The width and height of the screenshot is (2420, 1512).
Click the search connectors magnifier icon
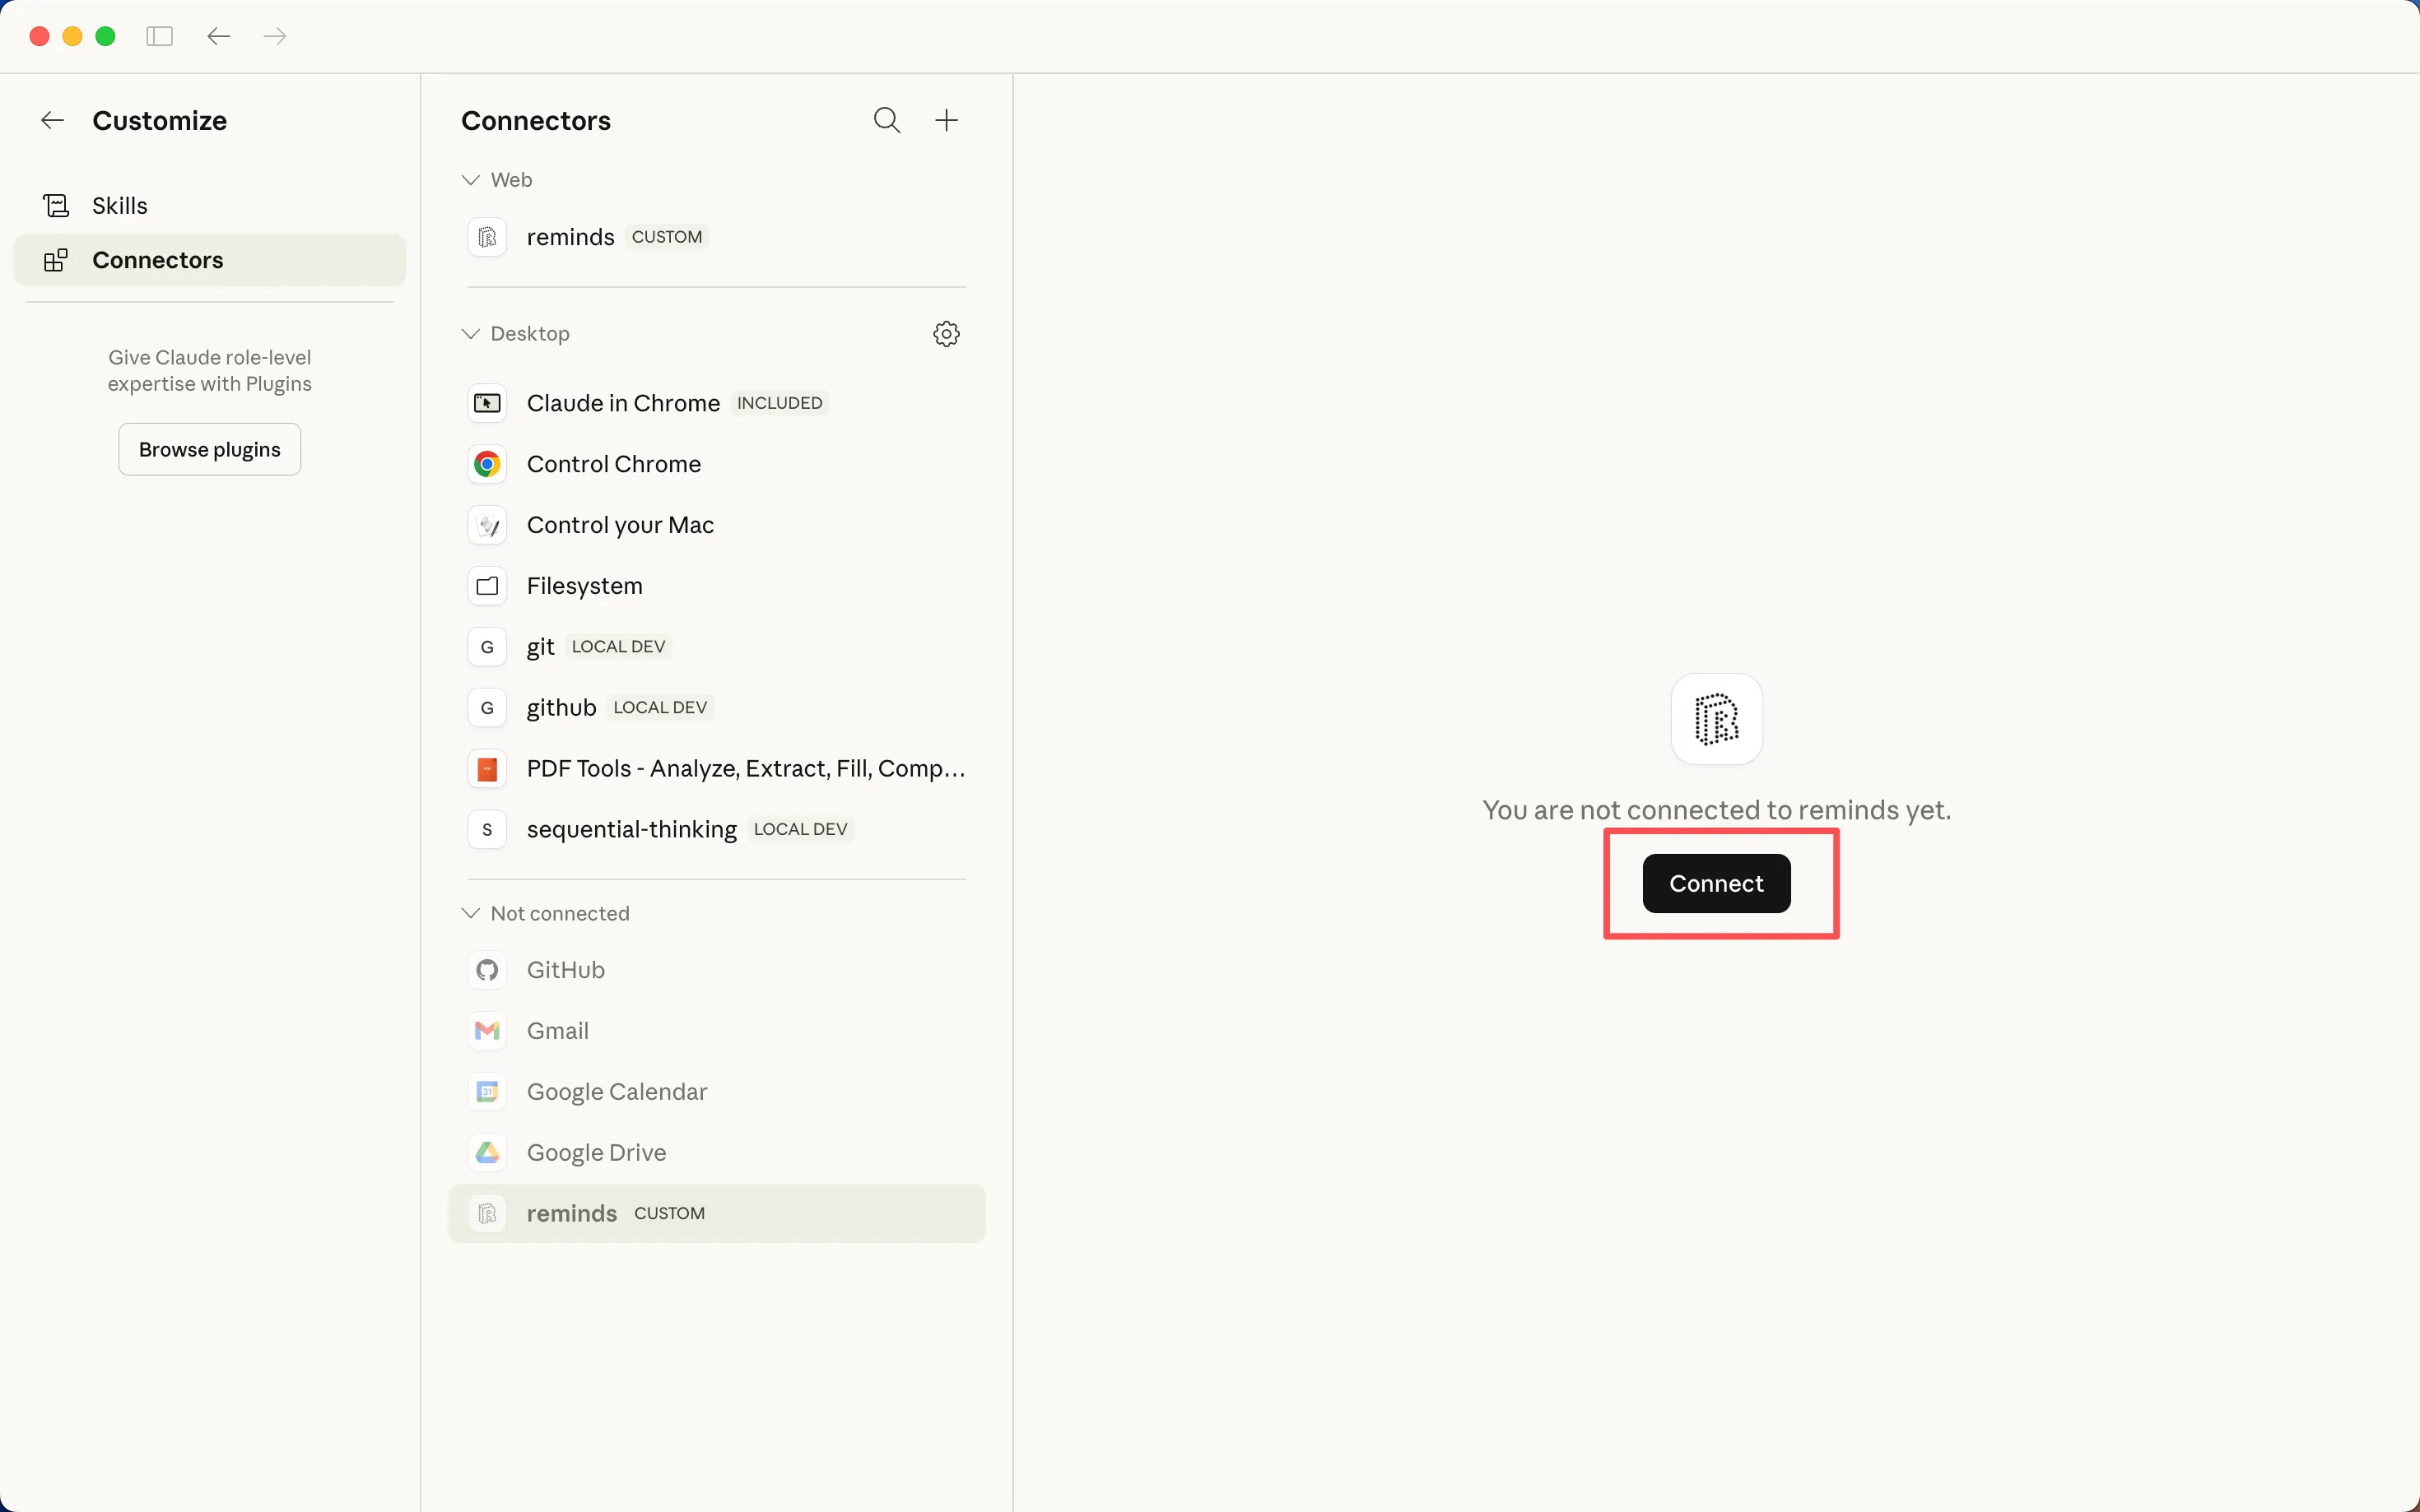[887, 121]
